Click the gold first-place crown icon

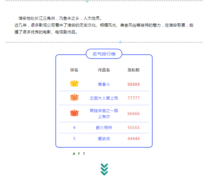pyautogui.click(x=74, y=83)
